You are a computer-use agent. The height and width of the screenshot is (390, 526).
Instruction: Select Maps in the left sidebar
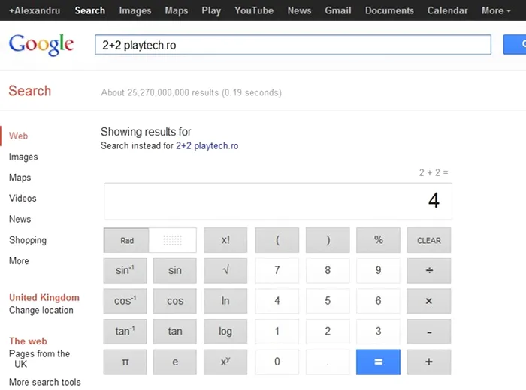point(20,178)
